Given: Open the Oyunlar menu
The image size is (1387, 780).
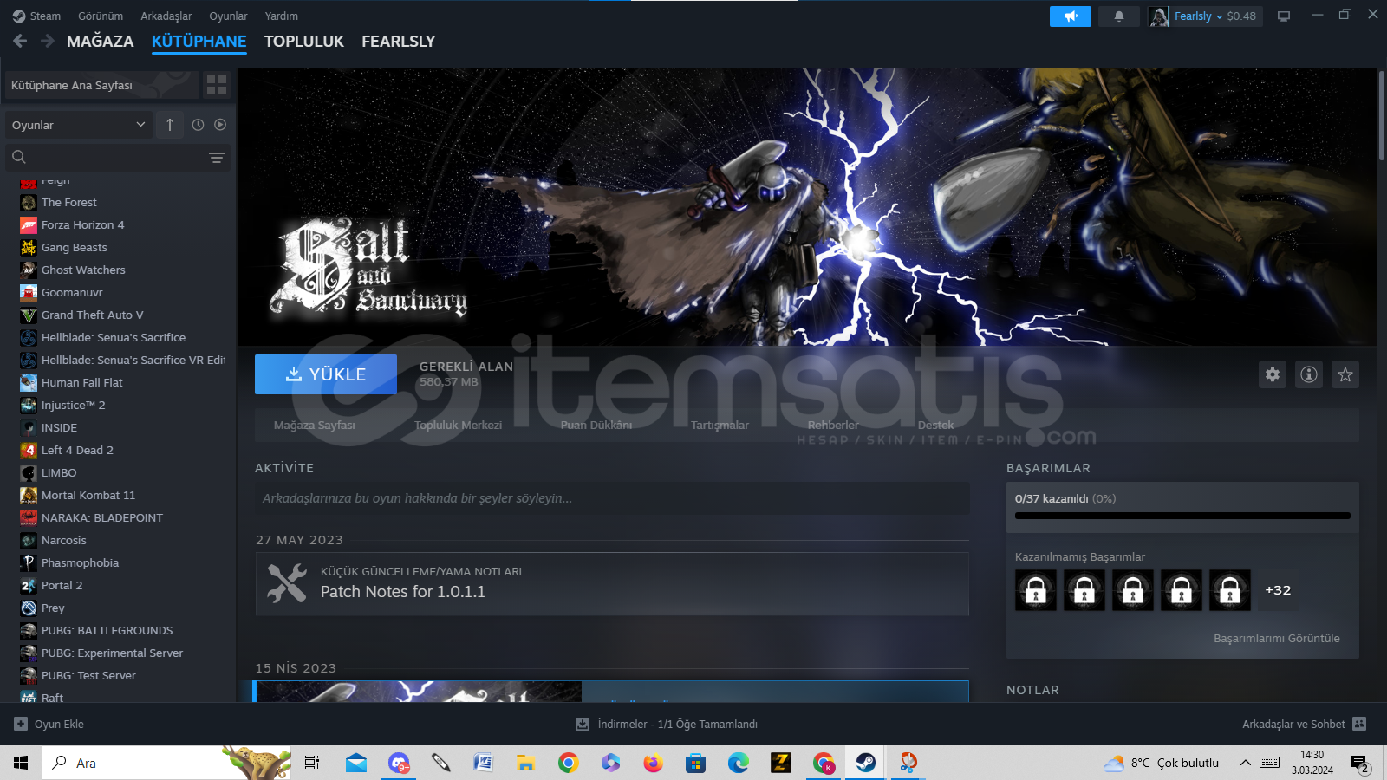Looking at the screenshot, I should pyautogui.click(x=228, y=16).
